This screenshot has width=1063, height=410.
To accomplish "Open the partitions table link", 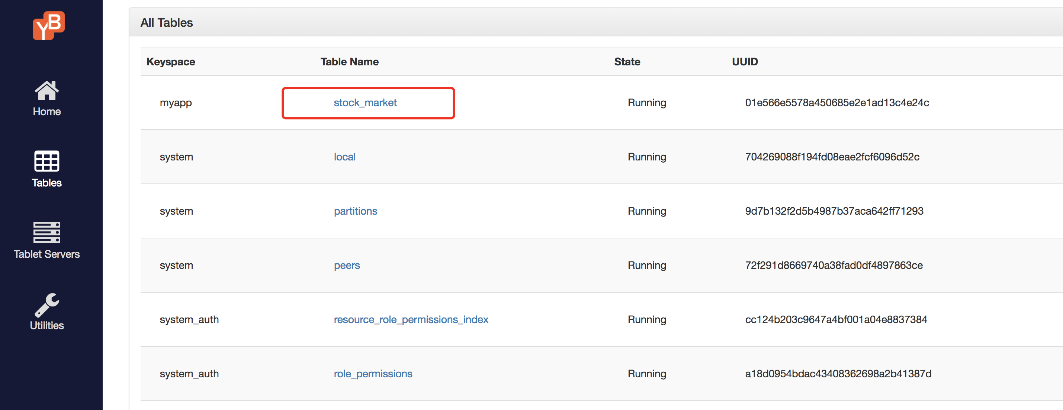I will coord(355,211).
